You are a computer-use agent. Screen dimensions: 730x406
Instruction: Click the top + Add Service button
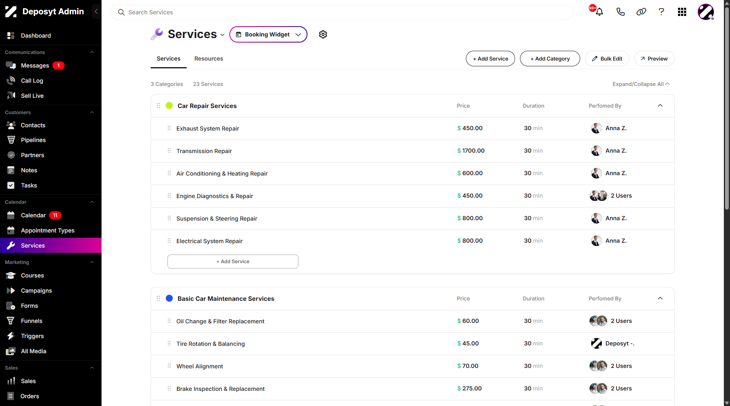click(490, 59)
